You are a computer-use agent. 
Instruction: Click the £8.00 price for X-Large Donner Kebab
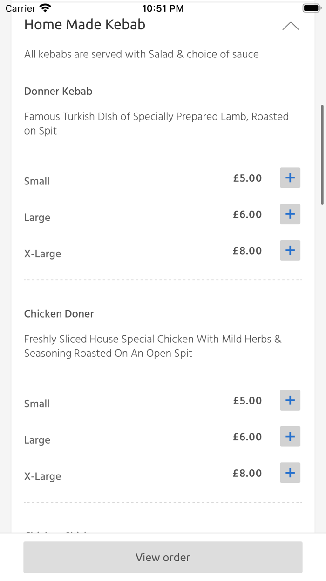coord(247,250)
